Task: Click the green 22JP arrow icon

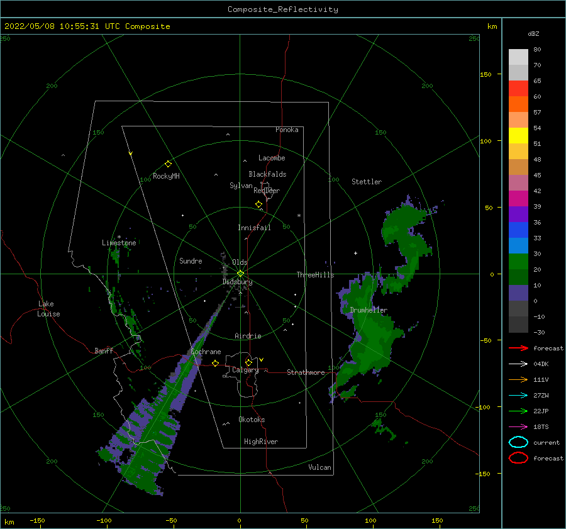Action: click(518, 411)
